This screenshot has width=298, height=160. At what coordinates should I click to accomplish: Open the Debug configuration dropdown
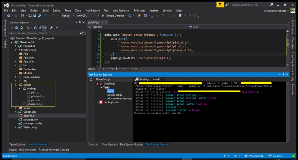pos(73,16)
